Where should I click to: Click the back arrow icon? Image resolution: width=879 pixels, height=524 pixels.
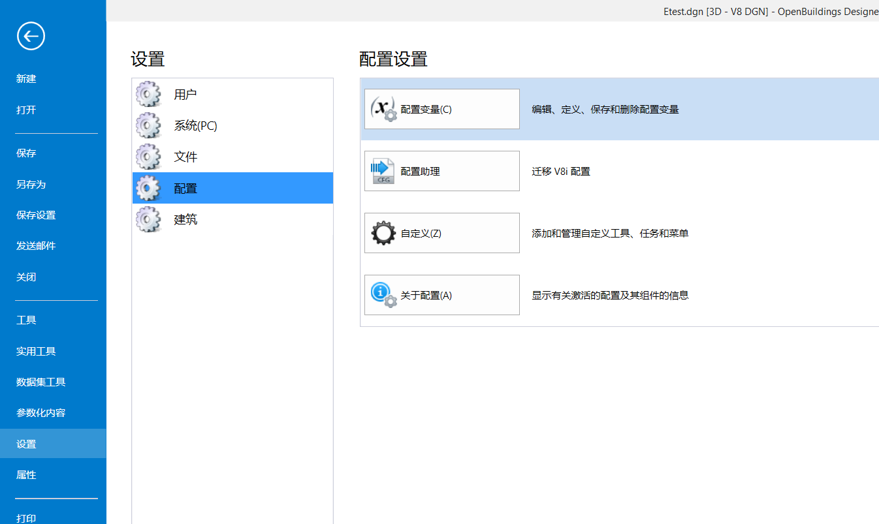click(x=31, y=37)
